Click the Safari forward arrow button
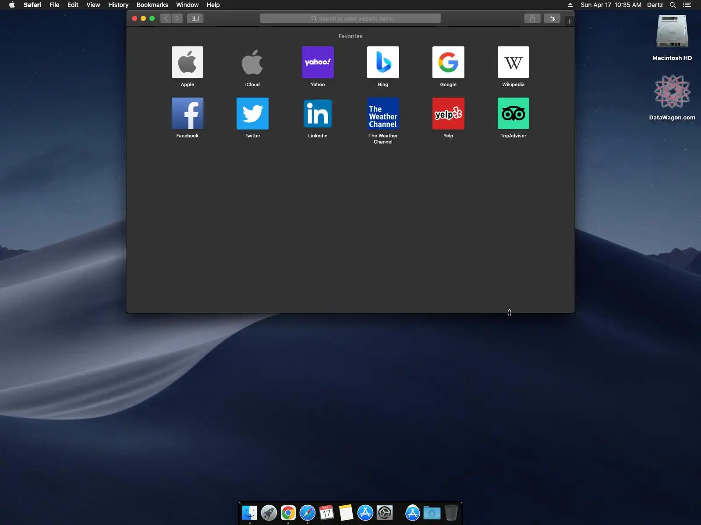Screen dimensions: 701x525 click(177, 18)
